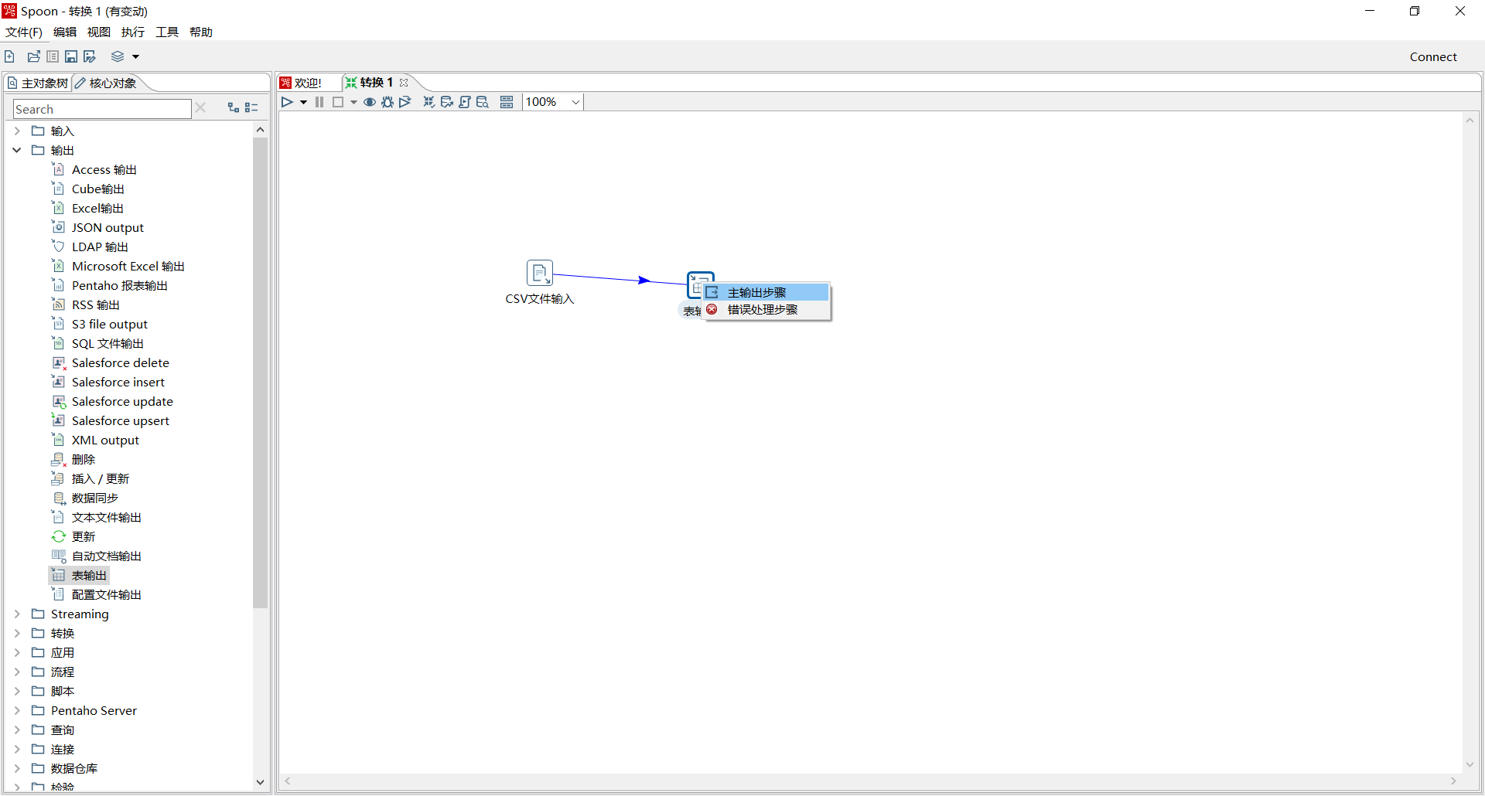The height and width of the screenshot is (796, 1485).
Task: Select 文本文件输出 in the output tree
Action: [x=106, y=517]
